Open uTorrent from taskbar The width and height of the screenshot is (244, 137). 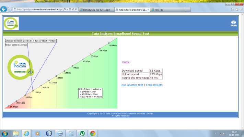tap(82, 134)
